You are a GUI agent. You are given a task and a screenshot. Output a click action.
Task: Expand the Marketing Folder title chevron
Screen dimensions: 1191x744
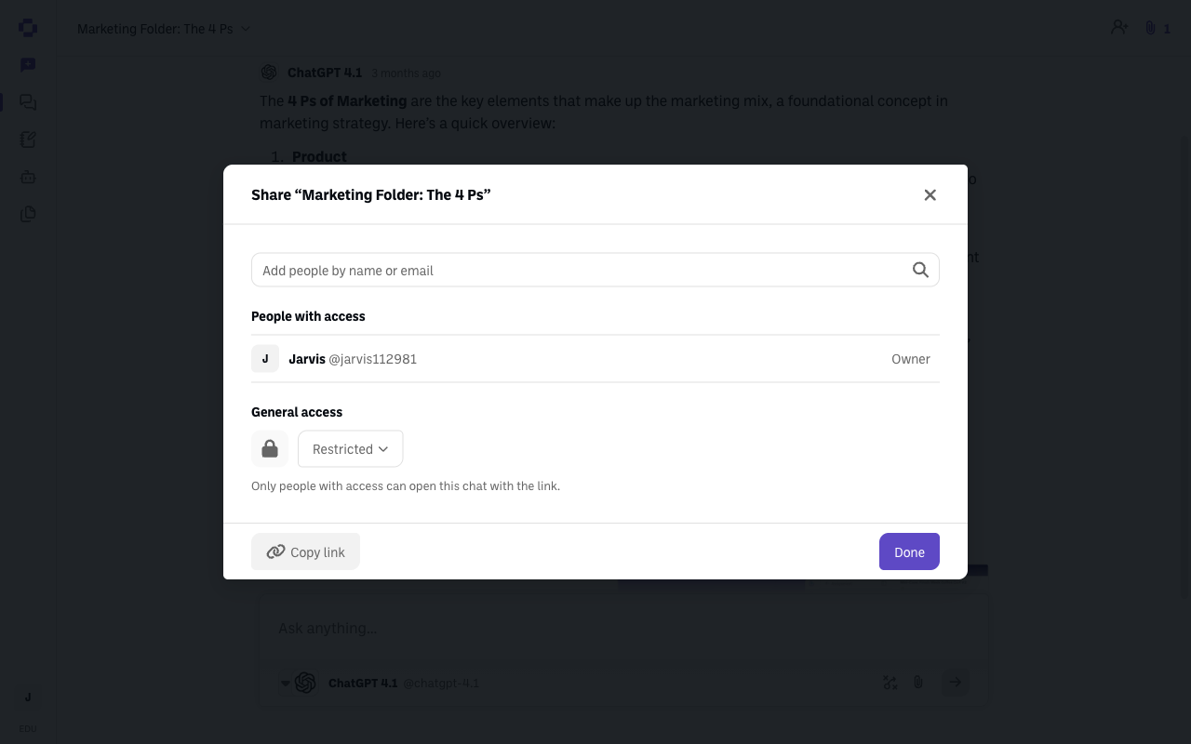[246, 29]
